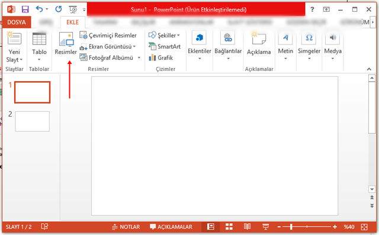Insert a Grafik chart
Image resolution: width=379 pixels, height=235 pixels.
pyautogui.click(x=160, y=58)
